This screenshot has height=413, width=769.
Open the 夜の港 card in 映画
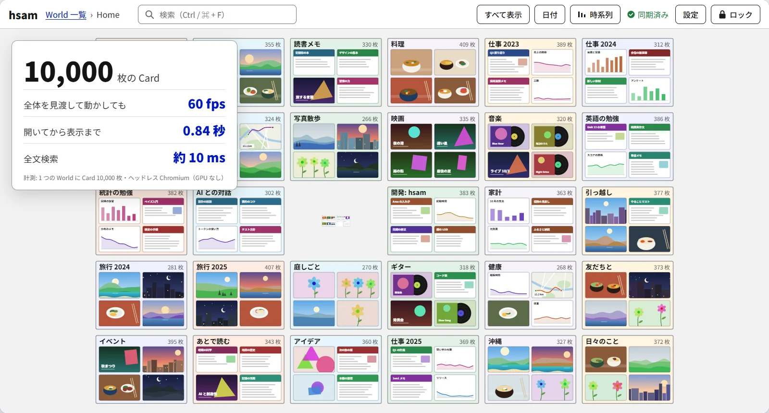tap(411, 136)
